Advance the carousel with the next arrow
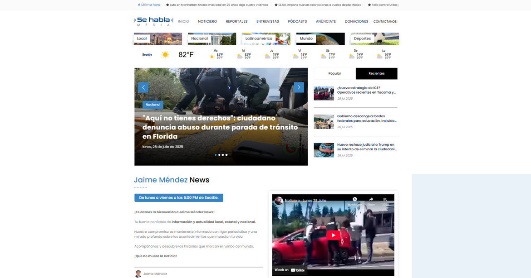This screenshot has width=531, height=278. click(x=299, y=87)
